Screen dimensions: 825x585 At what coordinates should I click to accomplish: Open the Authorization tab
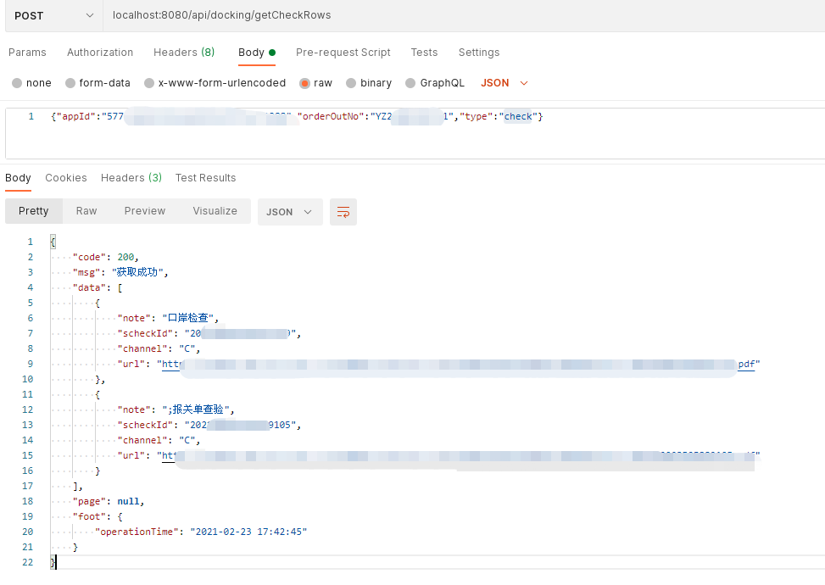coord(100,53)
